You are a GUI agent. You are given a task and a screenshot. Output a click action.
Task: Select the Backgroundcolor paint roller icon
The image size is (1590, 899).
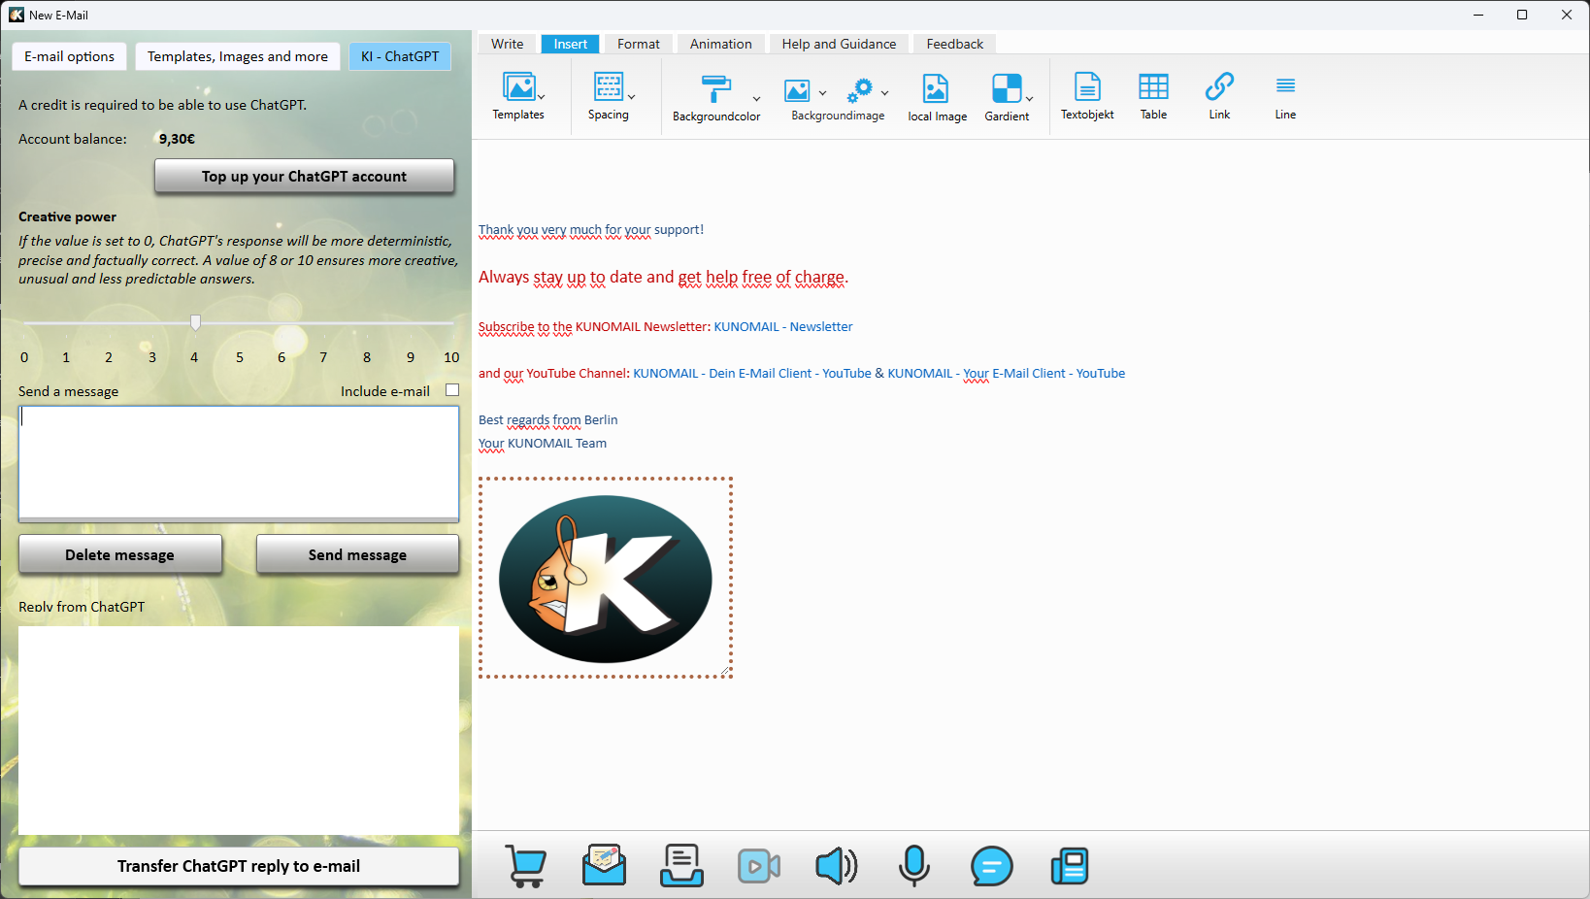(715, 89)
